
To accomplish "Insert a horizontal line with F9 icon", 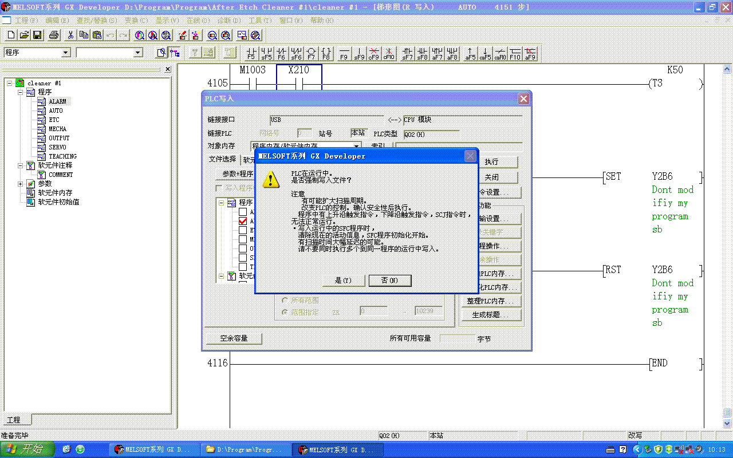I will pos(344,53).
